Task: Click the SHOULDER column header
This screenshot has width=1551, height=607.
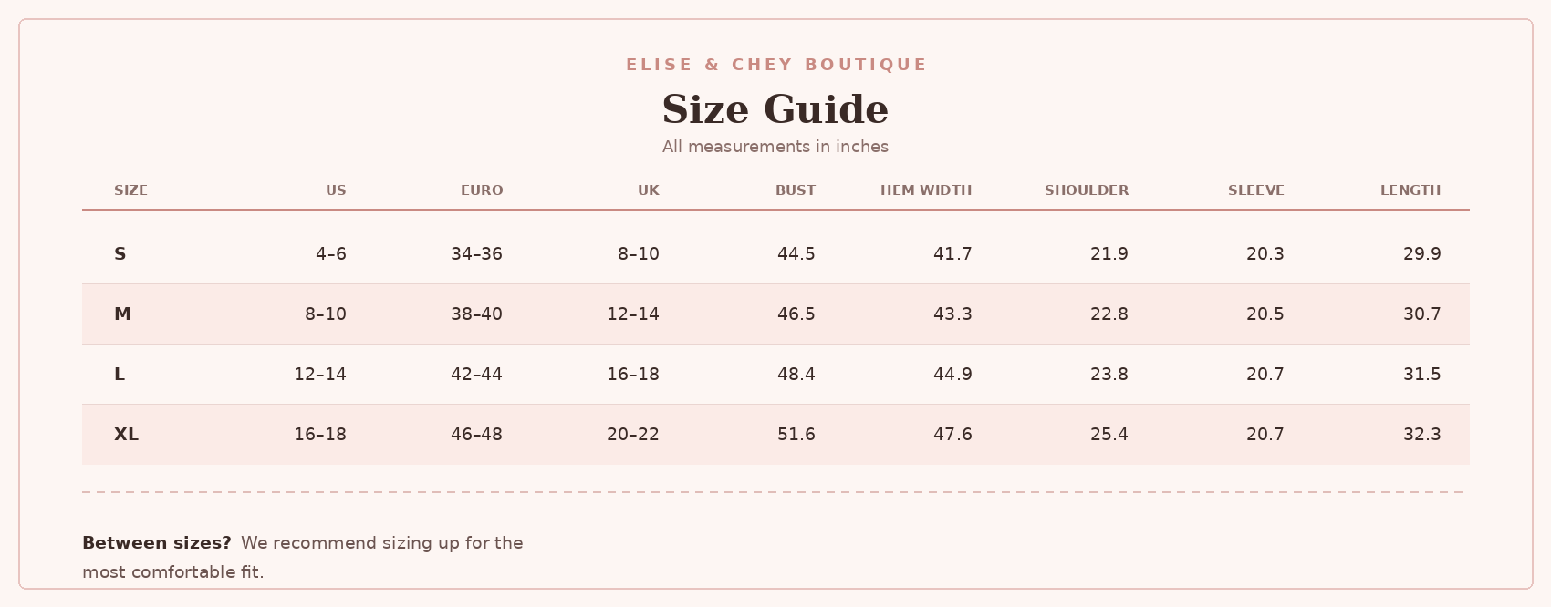Action: click(1087, 190)
